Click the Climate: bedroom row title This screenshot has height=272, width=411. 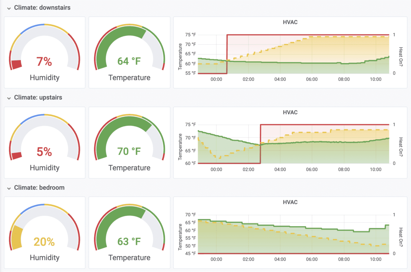pyautogui.click(x=39, y=188)
